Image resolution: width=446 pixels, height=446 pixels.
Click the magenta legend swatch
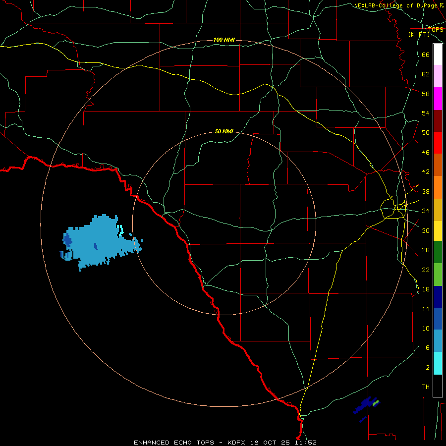438,99
